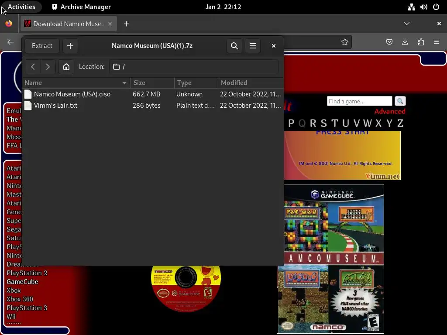This screenshot has height=335, width=447.
Task: Go forward in the archive location history
Action: 48,67
